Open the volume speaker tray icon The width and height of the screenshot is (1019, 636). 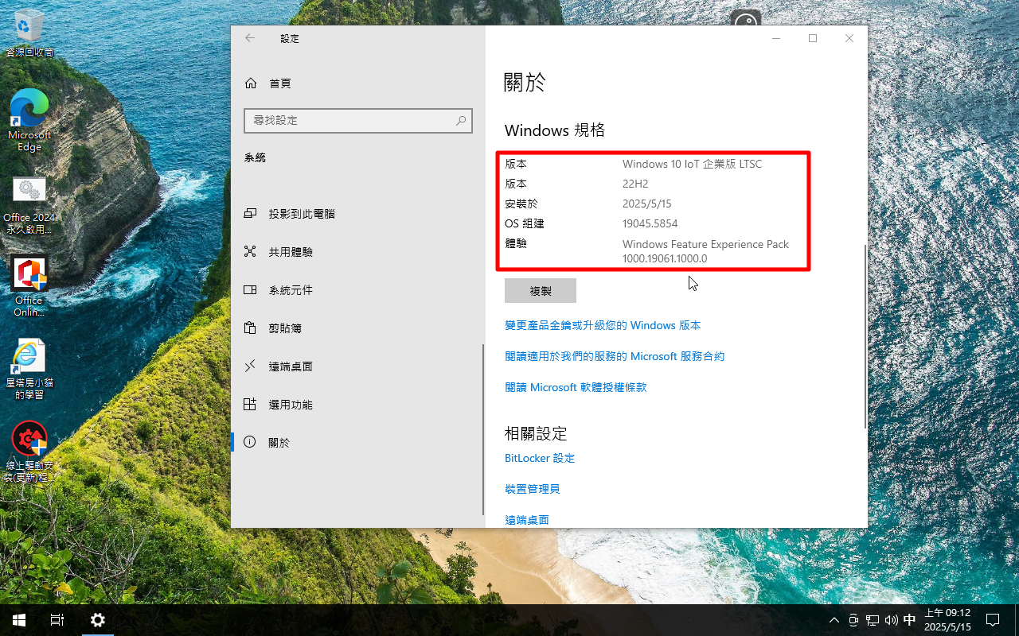[x=891, y=620]
